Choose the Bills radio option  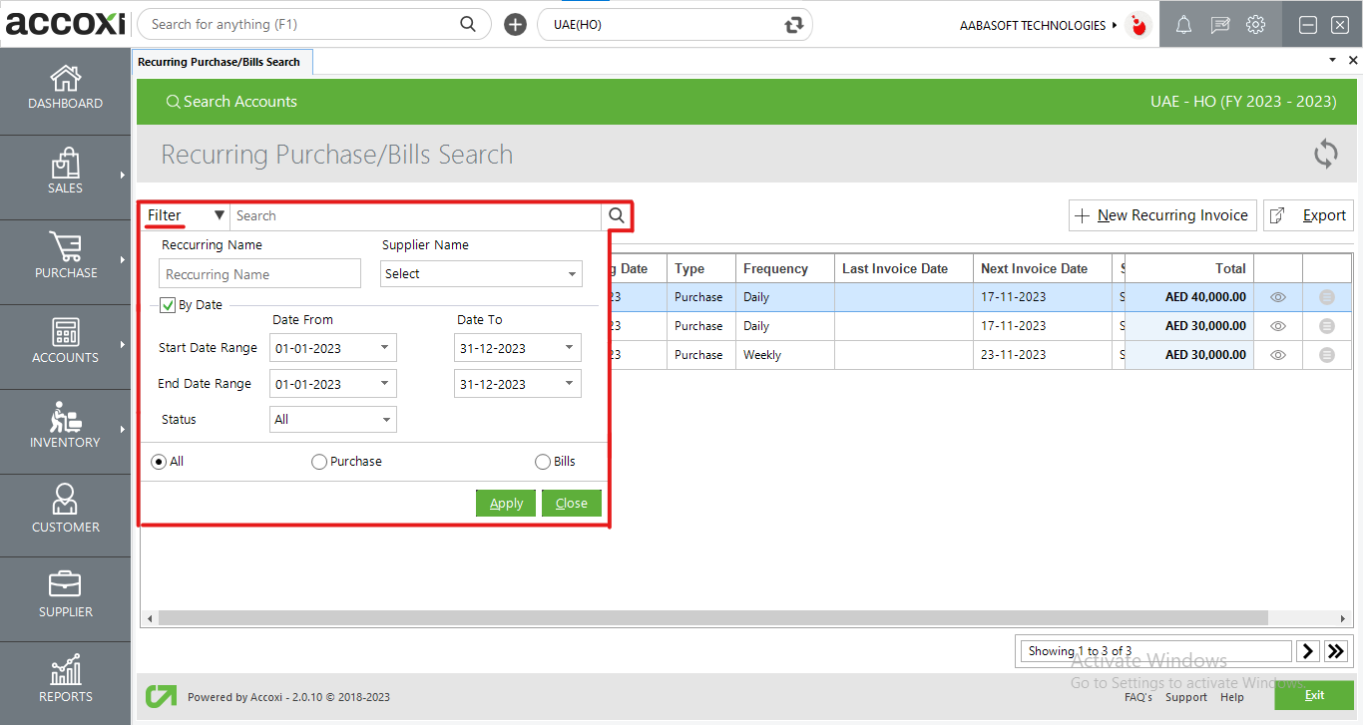coord(543,461)
